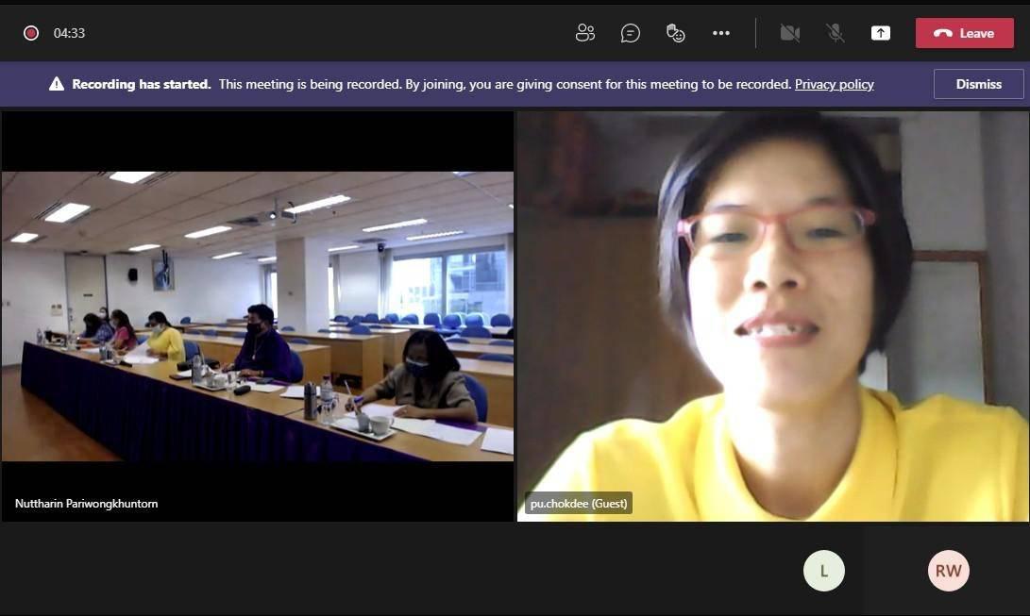1030x616 pixels.
Task: Open the participants panel
Action: tap(584, 33)
